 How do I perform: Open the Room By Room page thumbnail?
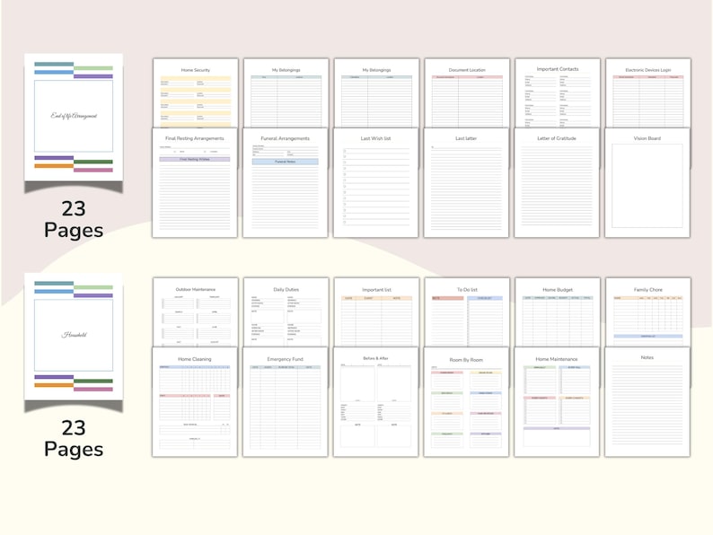[x=466, y=402]
